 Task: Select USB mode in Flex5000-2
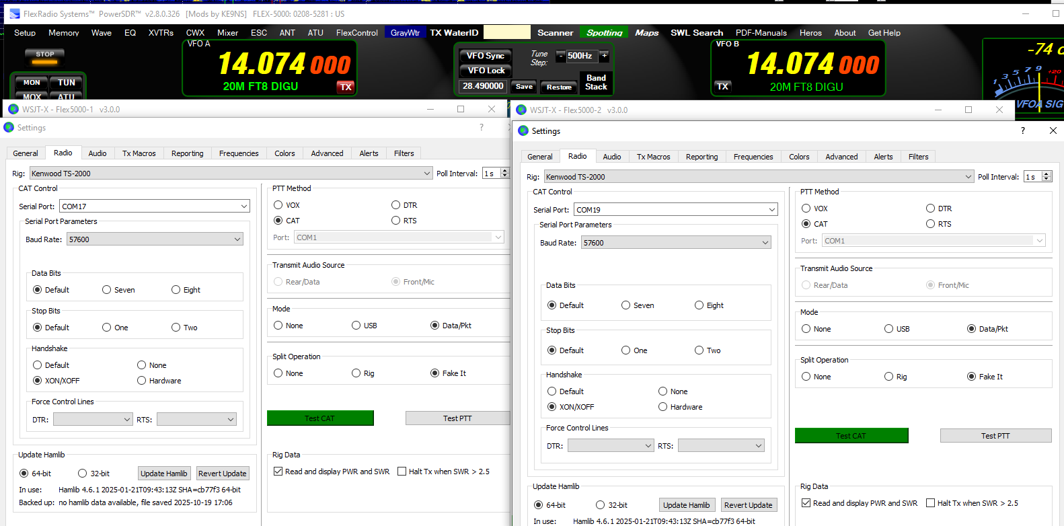click(x=889, y=329)
